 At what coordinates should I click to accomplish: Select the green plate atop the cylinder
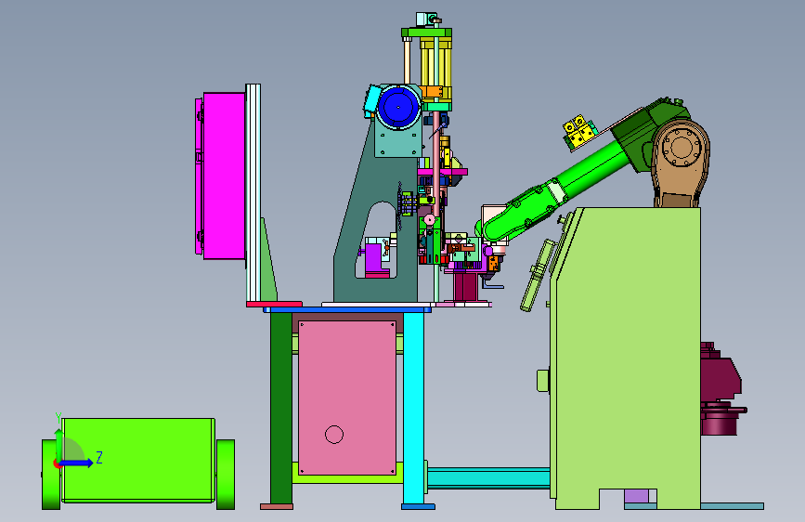pyautogui.click(x=426, y=33)
